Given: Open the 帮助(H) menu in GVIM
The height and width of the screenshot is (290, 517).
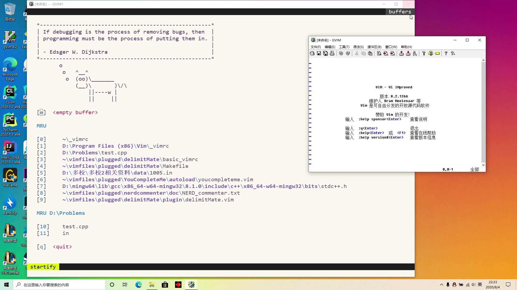Looking at the screenshot, I should click(x=406, y=47).
